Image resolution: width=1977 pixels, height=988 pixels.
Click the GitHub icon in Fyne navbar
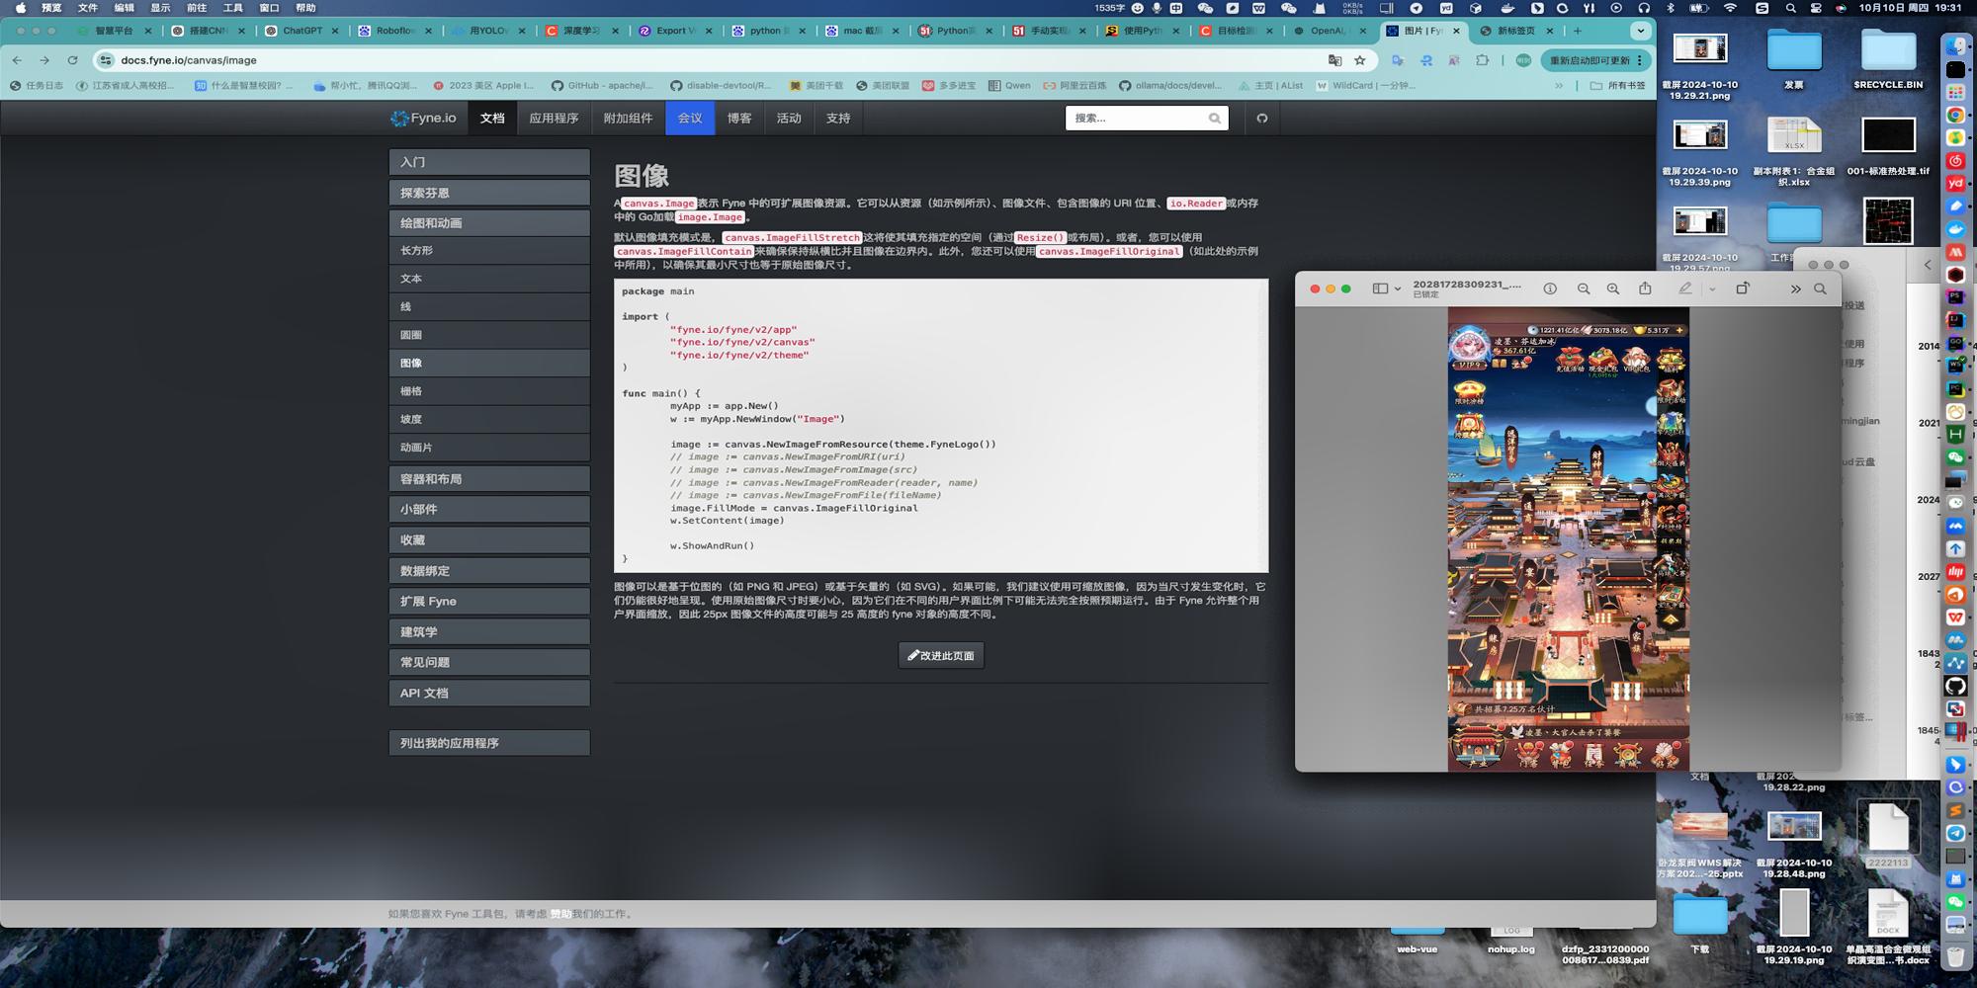1261,119
